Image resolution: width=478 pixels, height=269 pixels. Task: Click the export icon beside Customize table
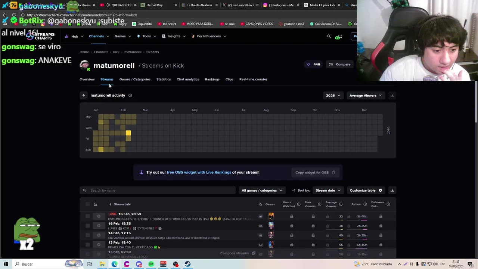392,191
